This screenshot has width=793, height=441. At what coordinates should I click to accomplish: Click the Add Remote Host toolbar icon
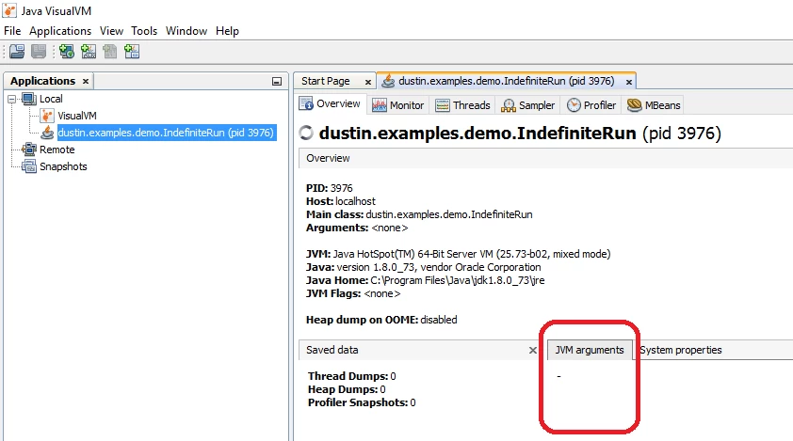[x=66, y=52]
